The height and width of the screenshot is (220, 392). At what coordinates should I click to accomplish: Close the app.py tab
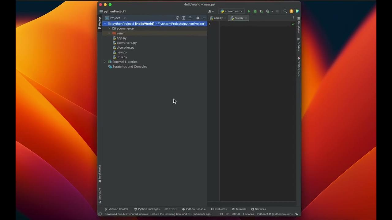pyautogui.click(x=225, y=18)
